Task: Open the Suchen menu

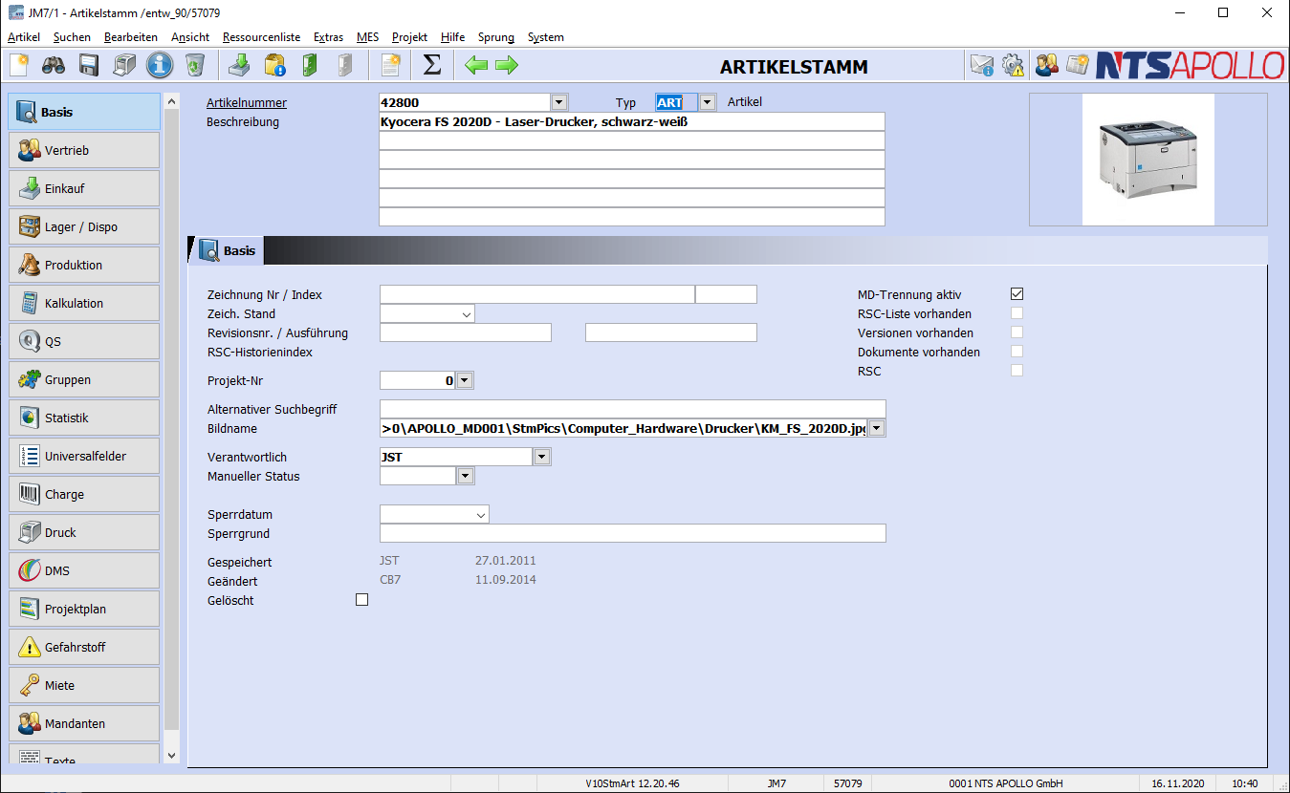Action: 73,37
